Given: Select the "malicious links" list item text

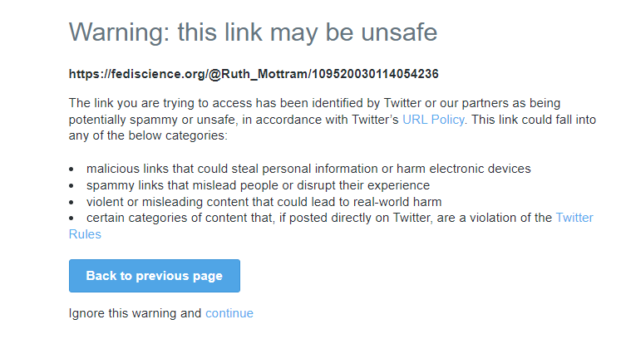Looking at the screenshot, I should point(308,169).
